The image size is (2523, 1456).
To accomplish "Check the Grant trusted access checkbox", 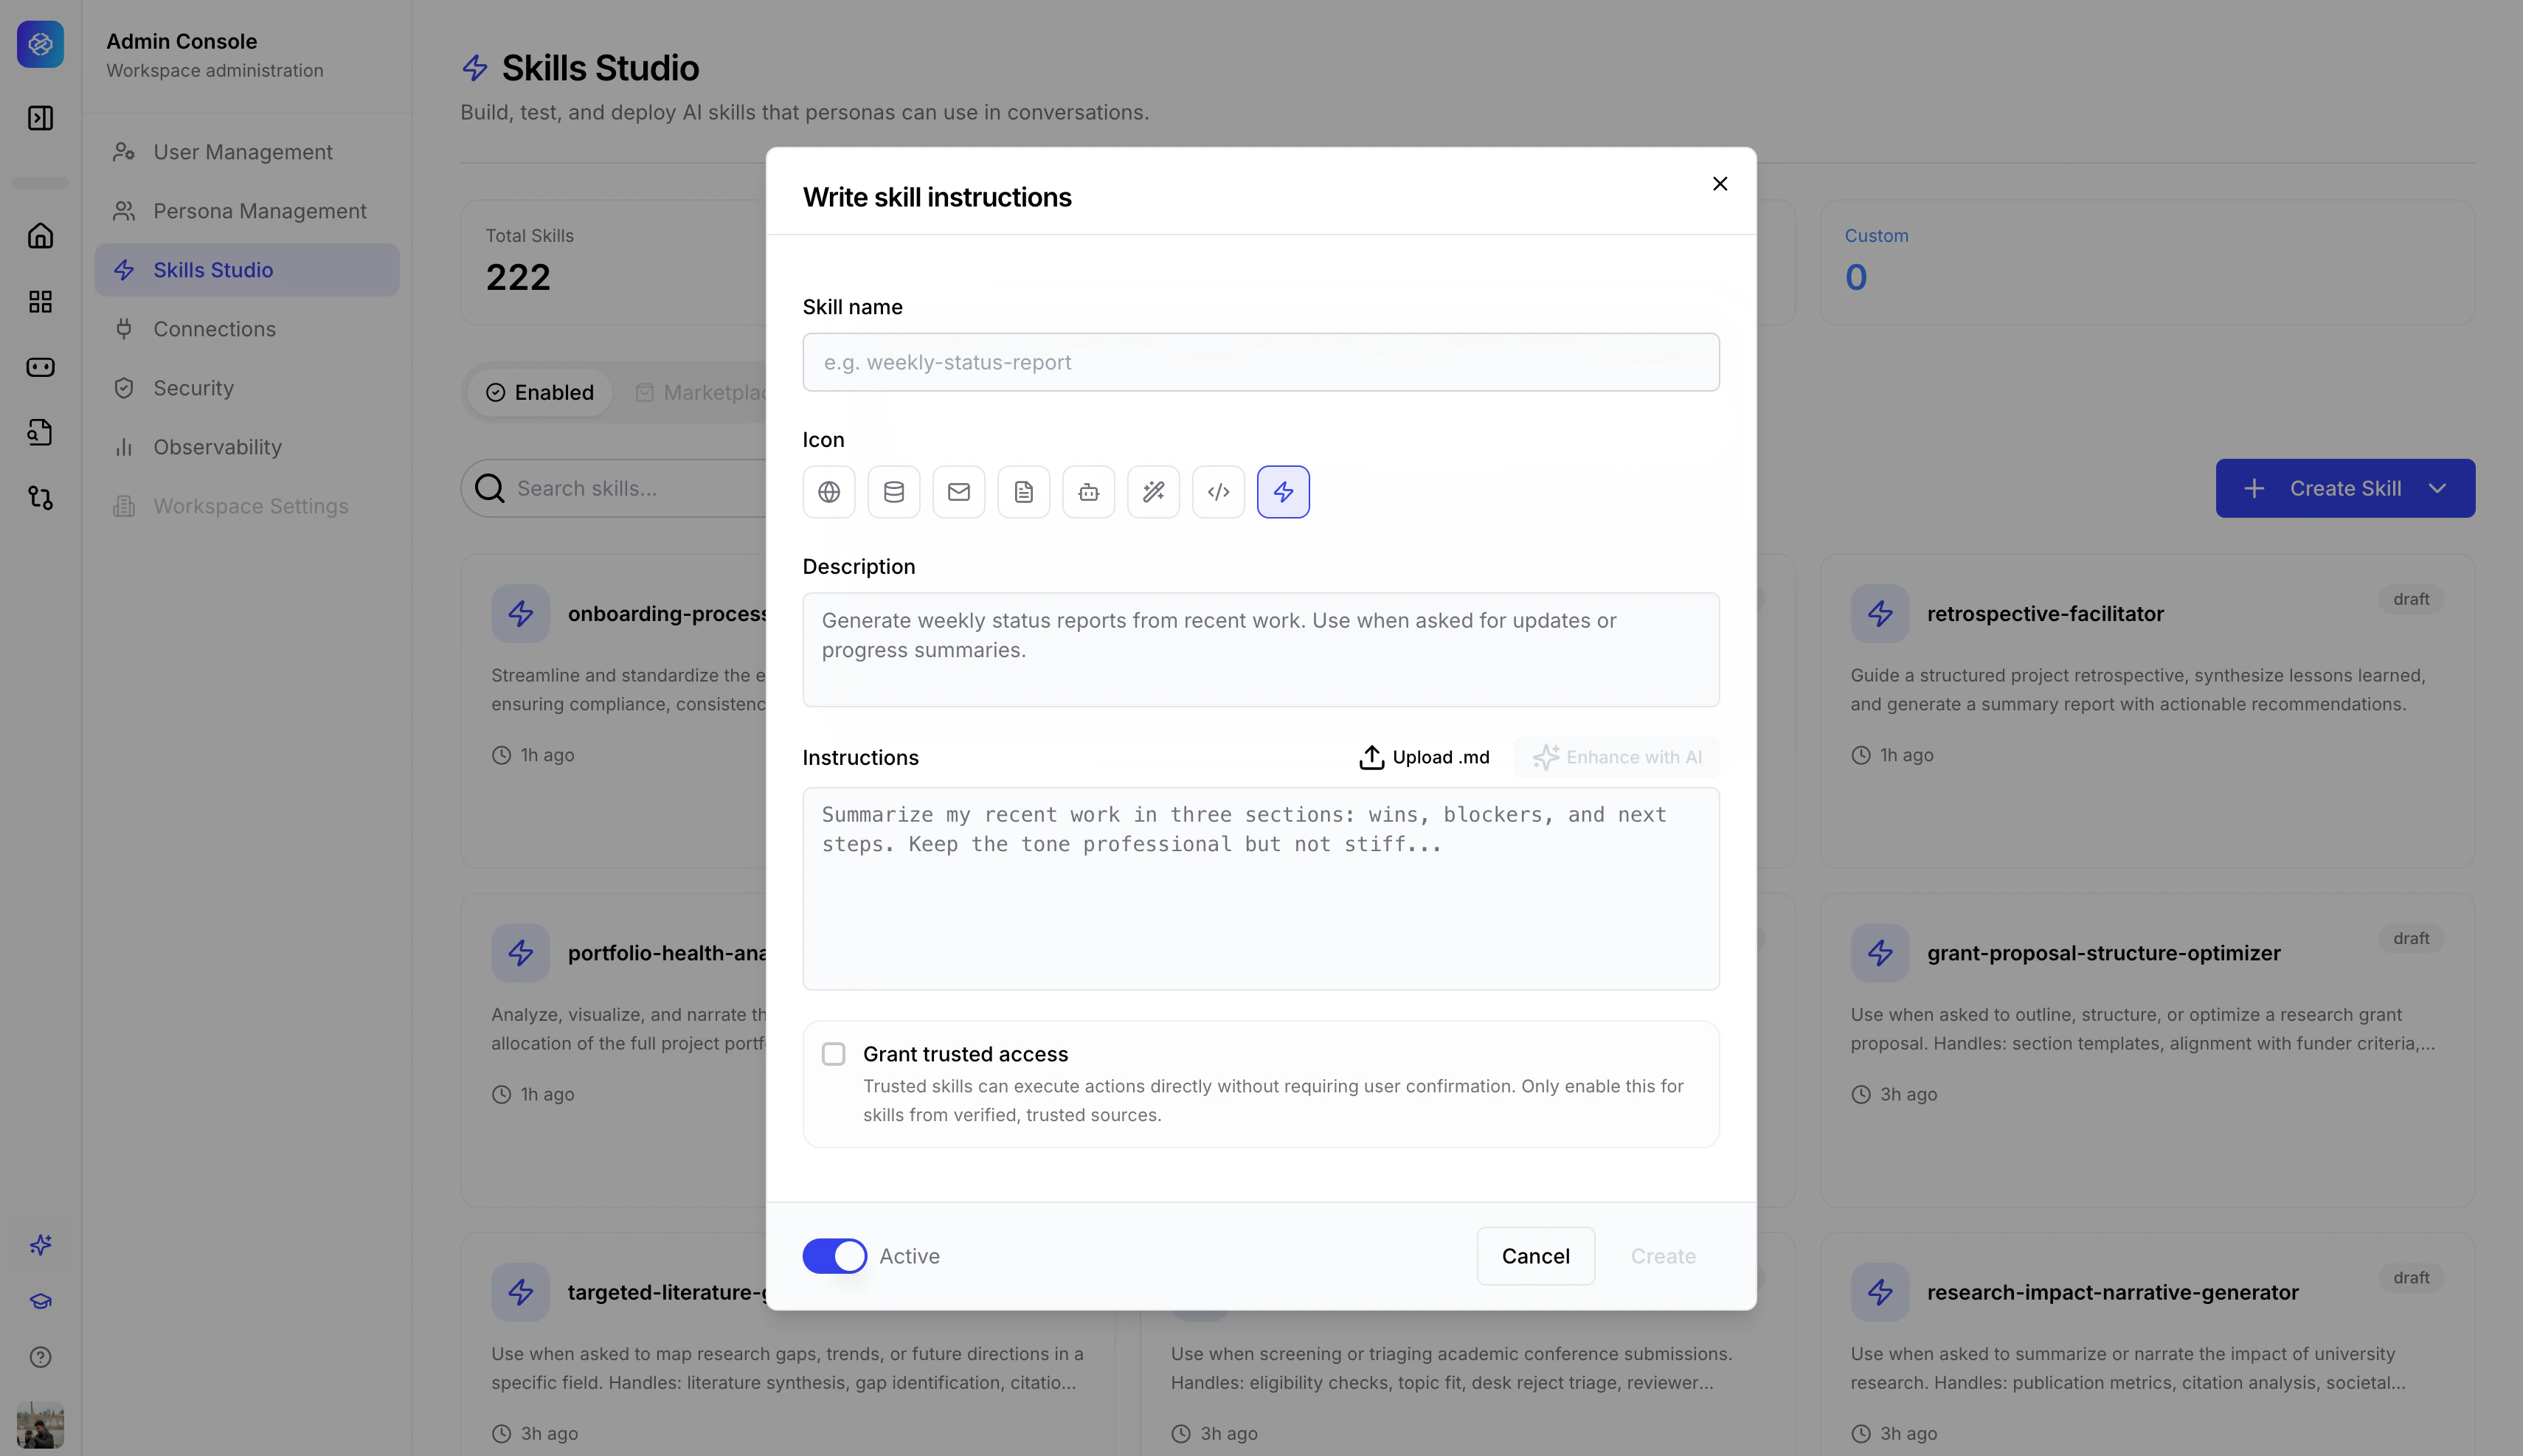I will point(833,1054).
